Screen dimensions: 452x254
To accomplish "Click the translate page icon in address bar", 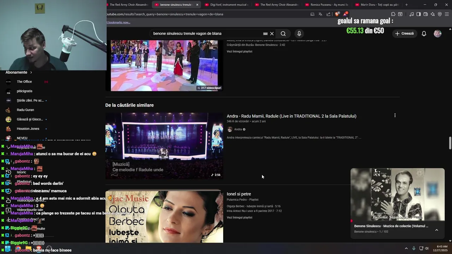I will click(320, 14).
